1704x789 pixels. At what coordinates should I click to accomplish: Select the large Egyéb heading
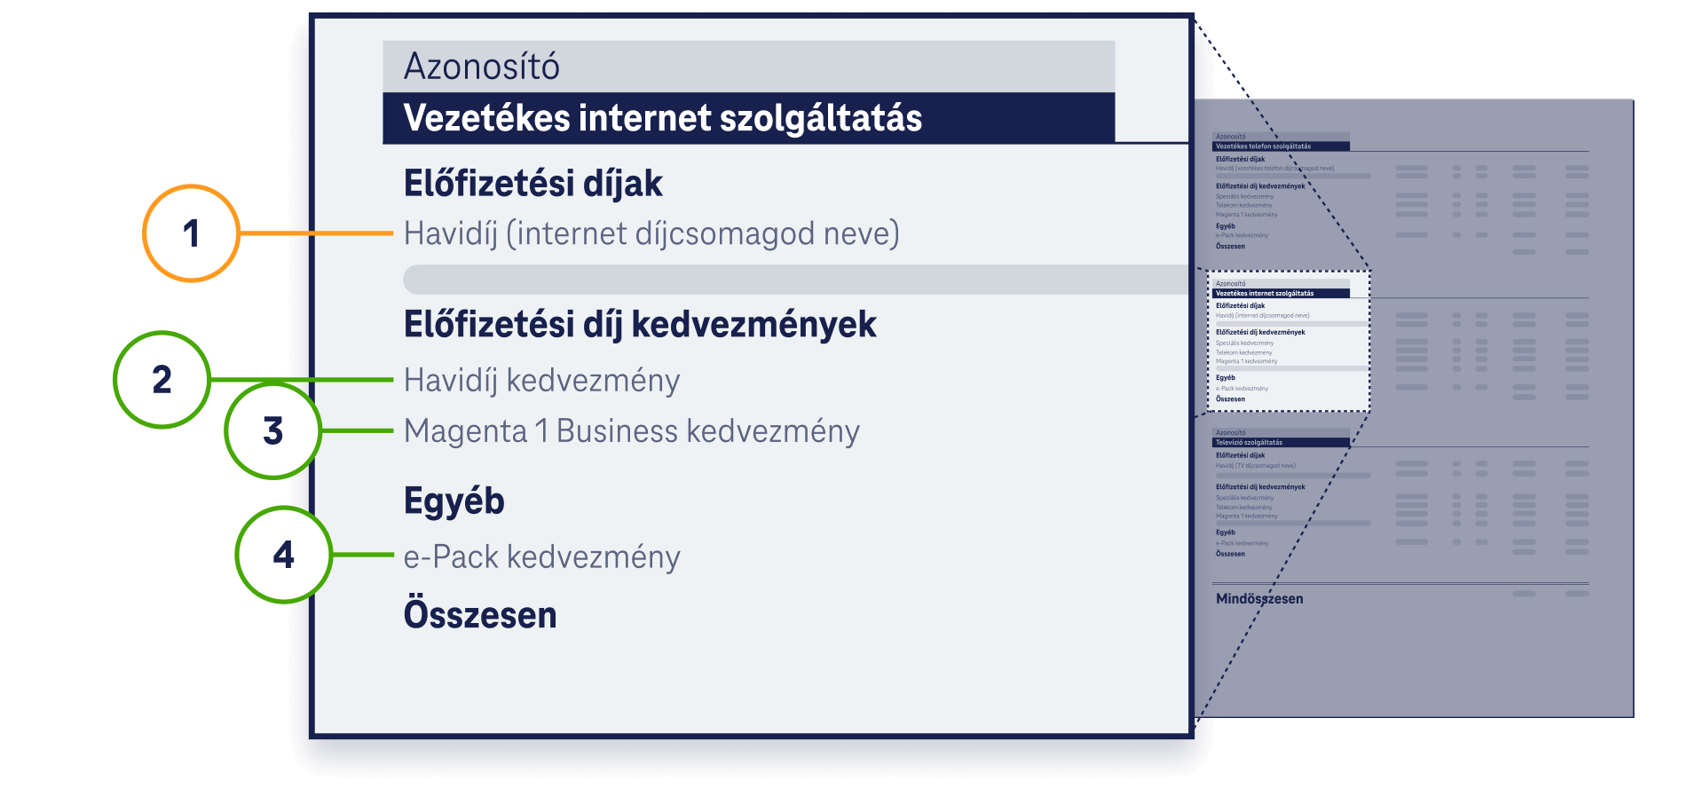tap(454, 501)
